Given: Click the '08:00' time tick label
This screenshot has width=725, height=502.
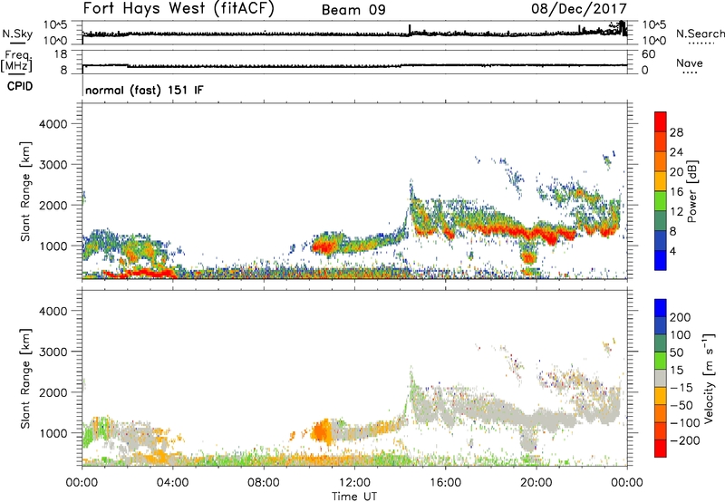Looking at the screenshot, I should point(263,483).
